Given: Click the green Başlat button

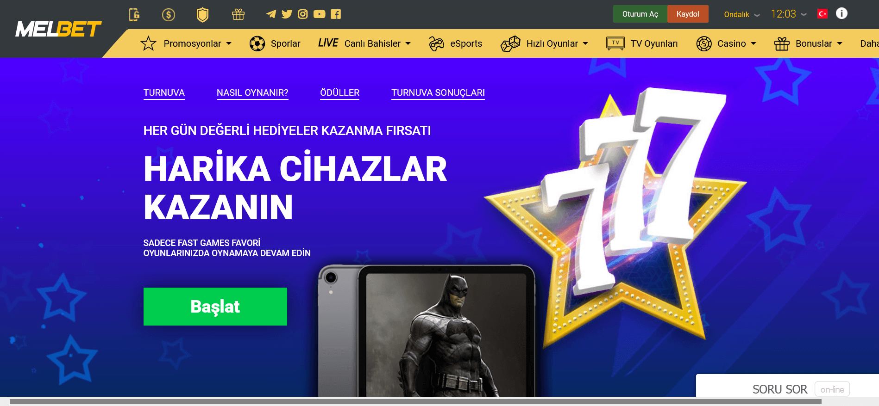Looking at the screenshot, I should tap(215, 307).
